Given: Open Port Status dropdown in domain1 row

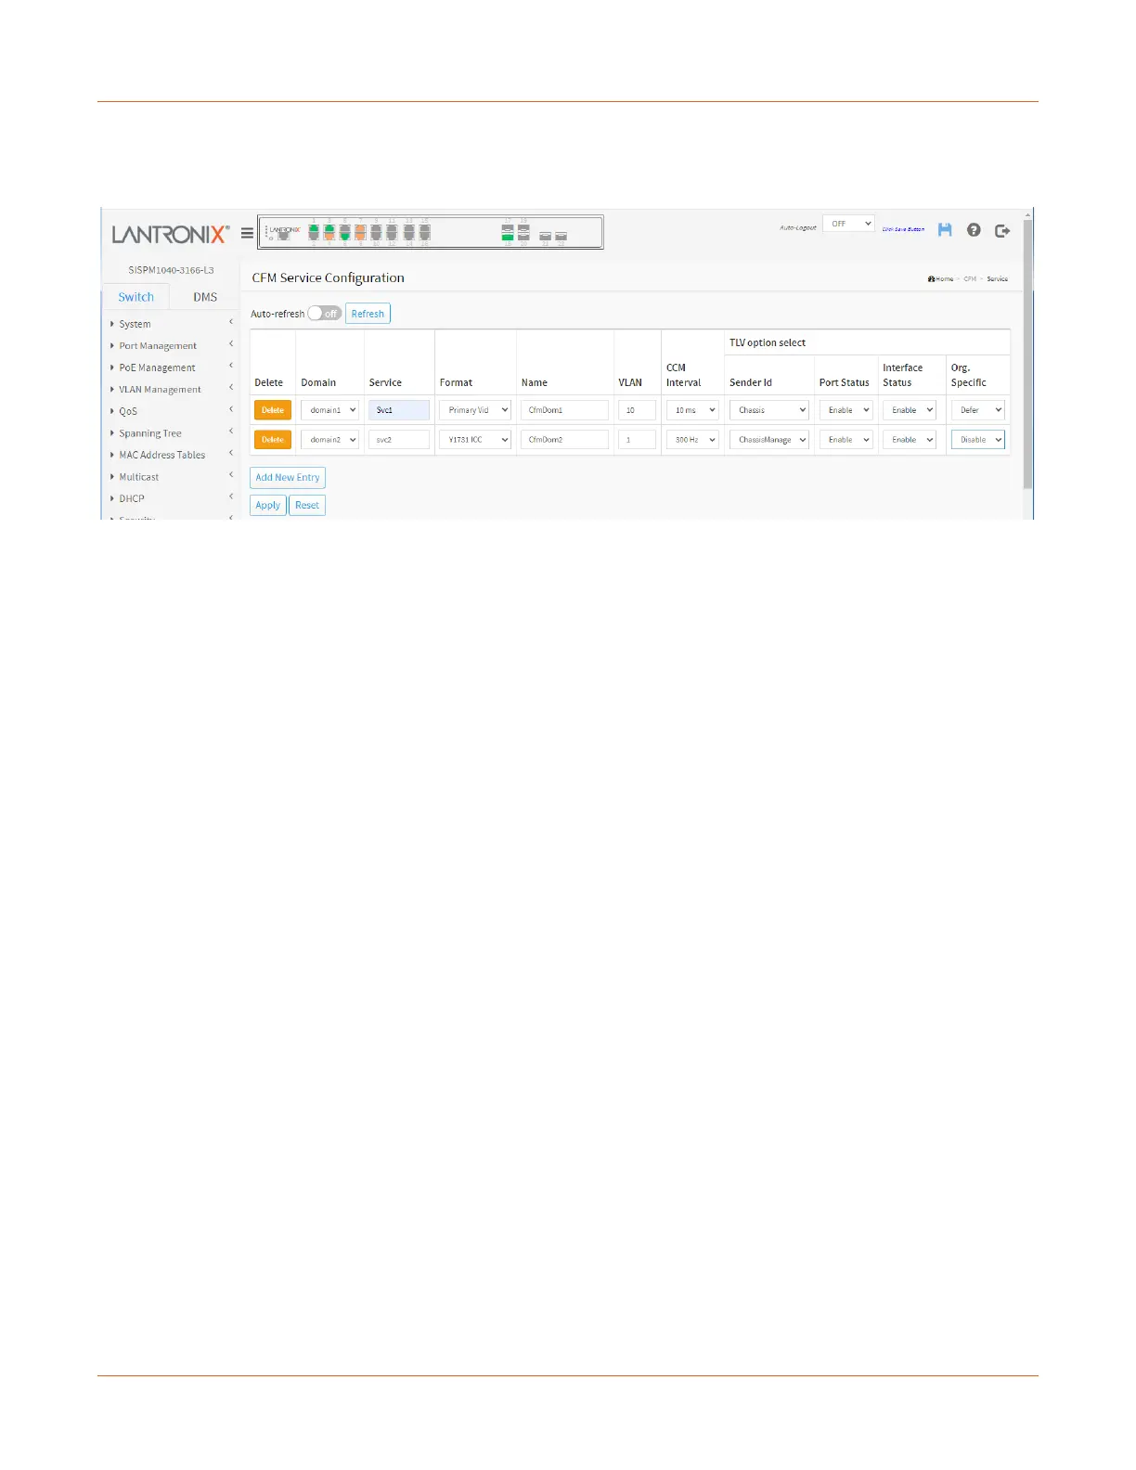Looking at the screenshot, I should click(x=846, y=410).
